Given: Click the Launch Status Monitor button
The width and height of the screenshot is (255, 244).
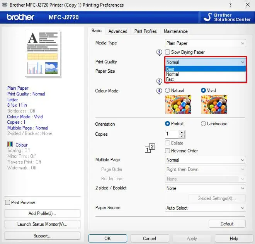Looking at the screenshot, I should [42, 224].
